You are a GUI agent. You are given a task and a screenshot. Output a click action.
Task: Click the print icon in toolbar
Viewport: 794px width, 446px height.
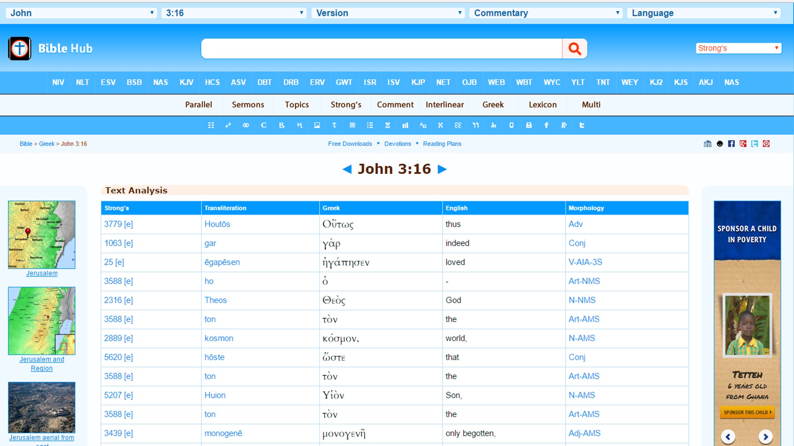point(529,125)
